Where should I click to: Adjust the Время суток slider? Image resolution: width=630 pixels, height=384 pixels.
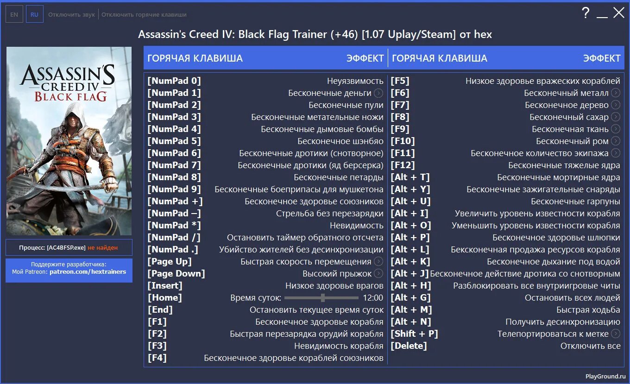click(321, 298)
